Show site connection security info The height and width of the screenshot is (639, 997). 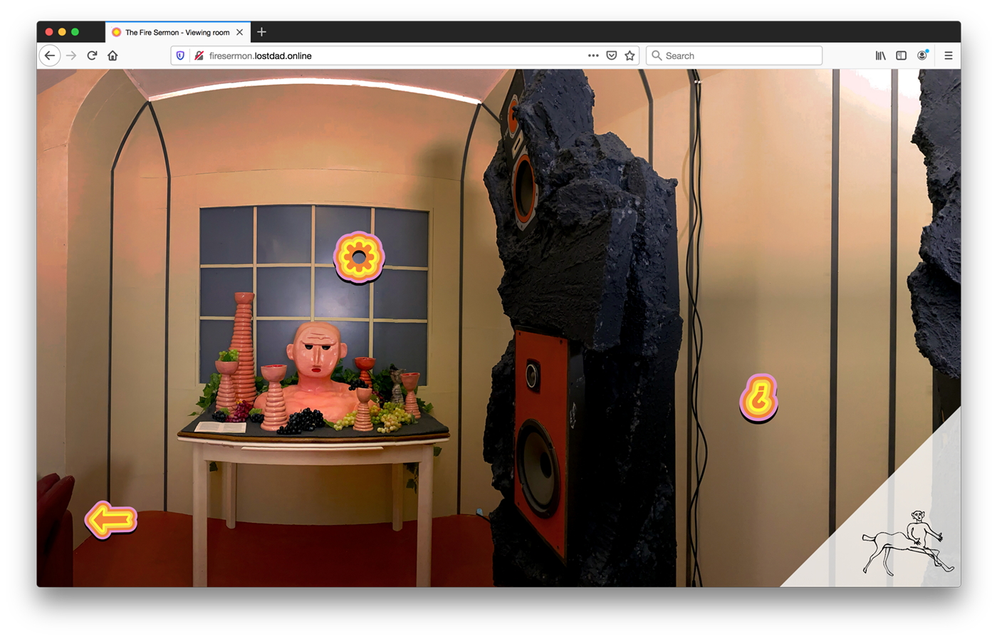[x=199, y=56]
